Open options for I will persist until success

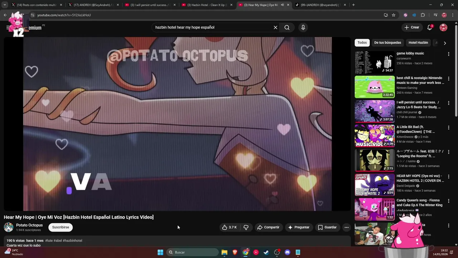click(449, 103)
